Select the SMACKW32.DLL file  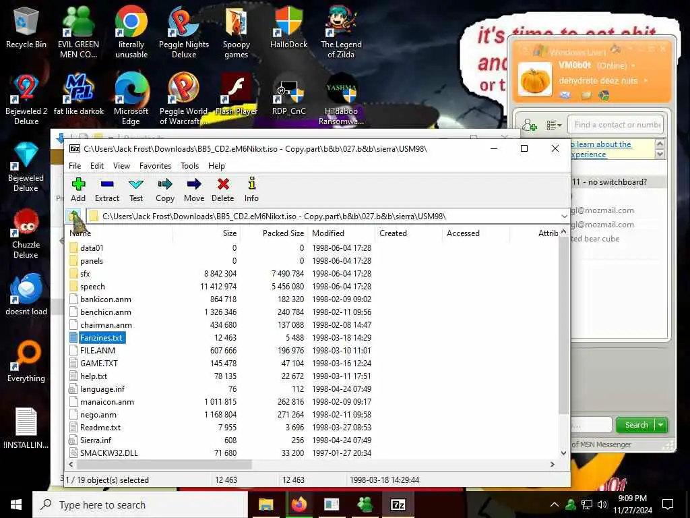tap(108, 453)
